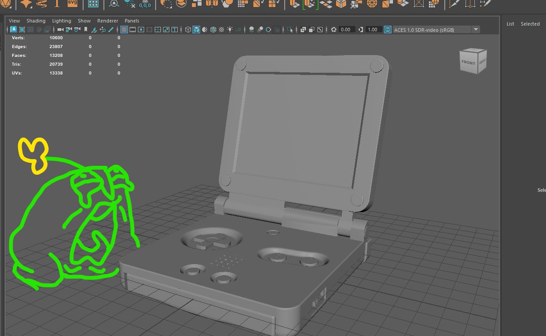Click the 0,0,0 freeze transform shelf icon
Screen dimensions: 546x336
[145, 4]
